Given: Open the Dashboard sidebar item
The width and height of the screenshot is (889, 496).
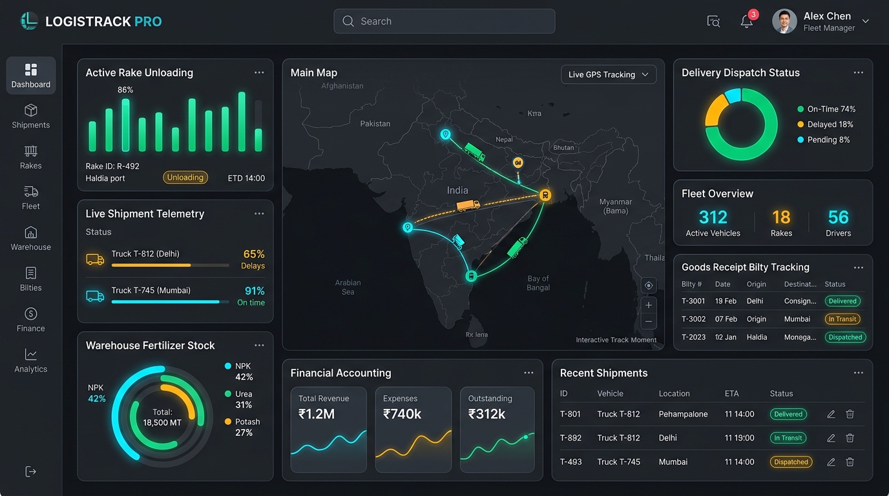Looking at the screenshot, I should [31, 76].
